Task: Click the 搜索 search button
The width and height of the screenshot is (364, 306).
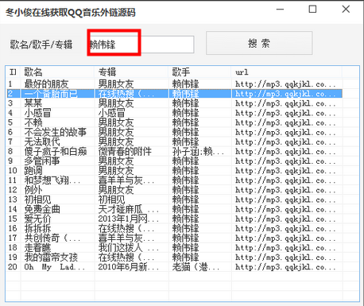Action: tap(259, 43)
